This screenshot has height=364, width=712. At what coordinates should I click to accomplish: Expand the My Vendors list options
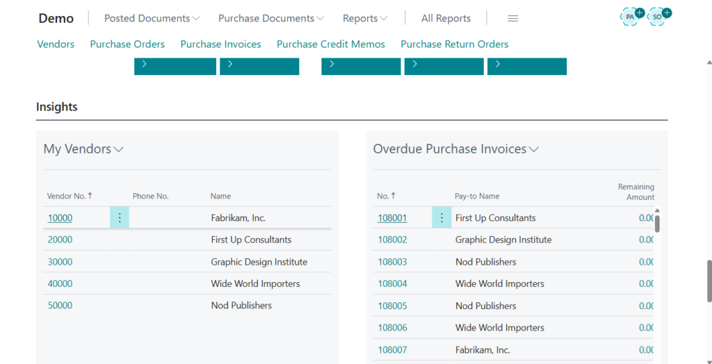point(119,149)
